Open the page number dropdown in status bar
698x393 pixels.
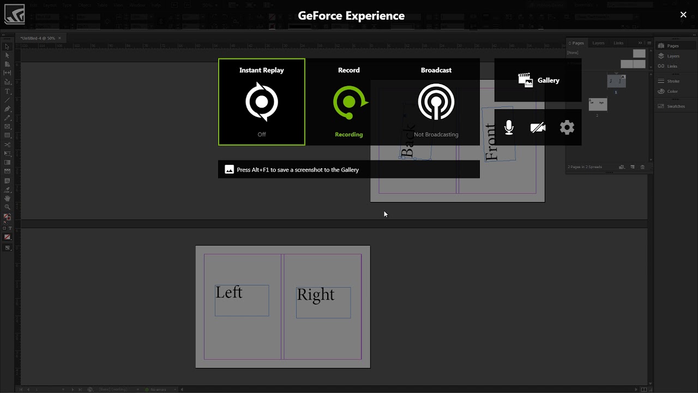tap(63, 389)
